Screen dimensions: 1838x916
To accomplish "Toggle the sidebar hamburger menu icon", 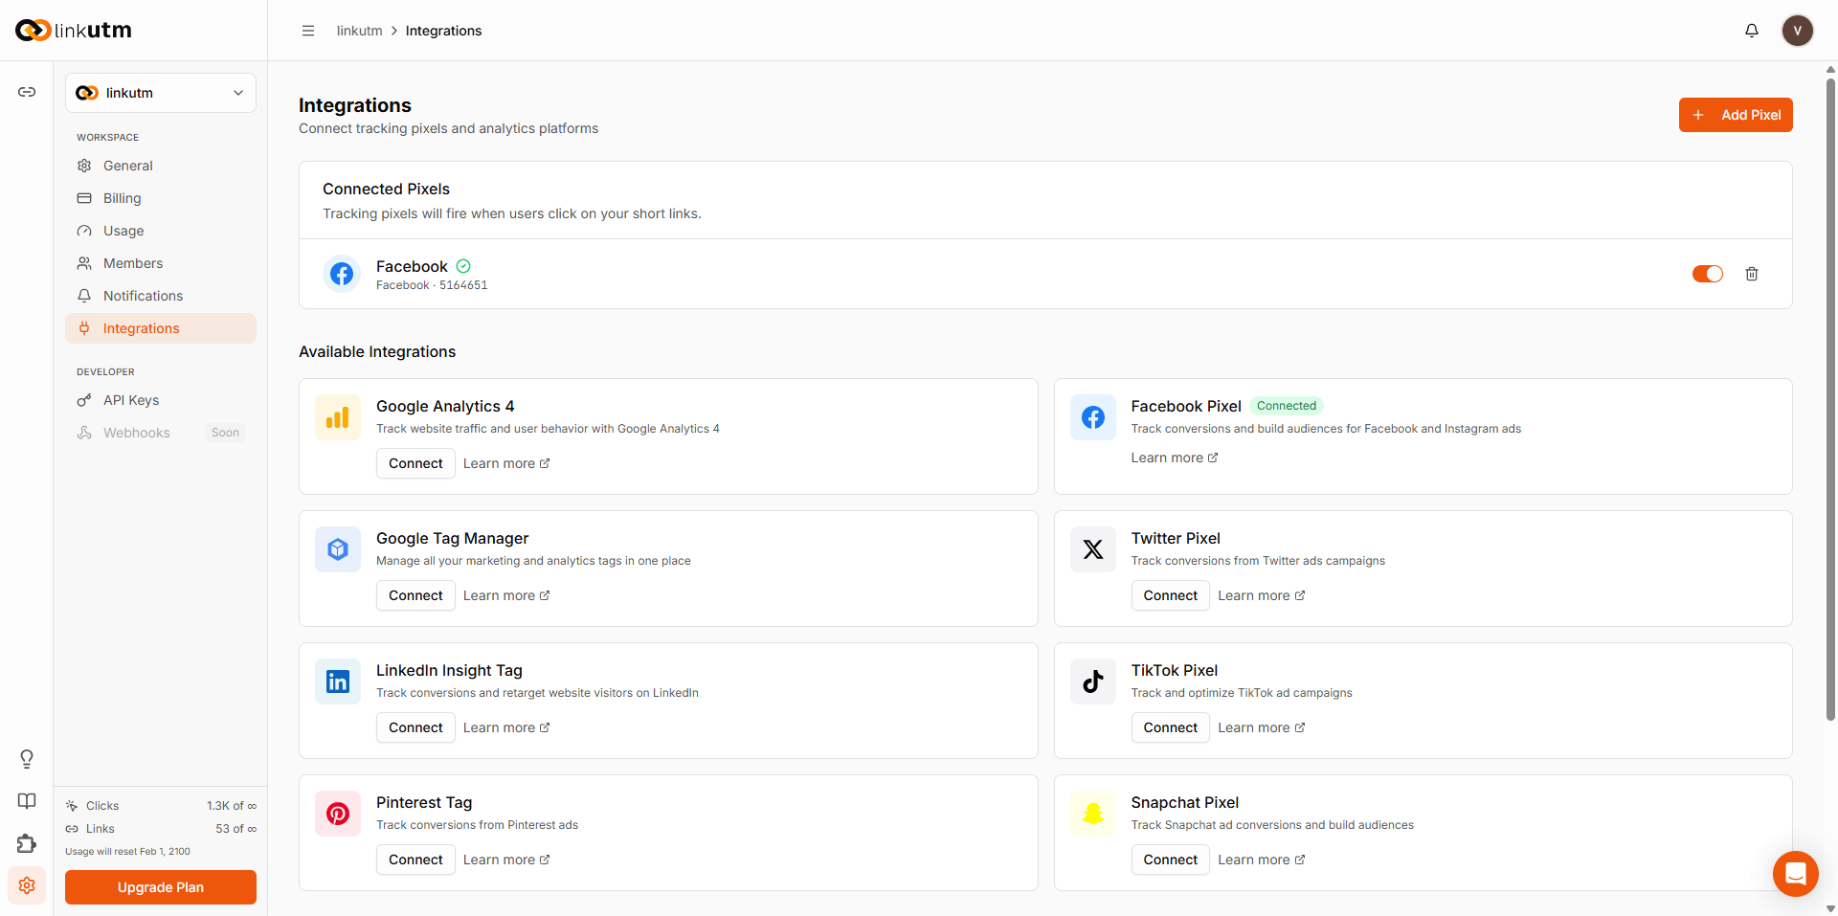I will click(308, 31).
